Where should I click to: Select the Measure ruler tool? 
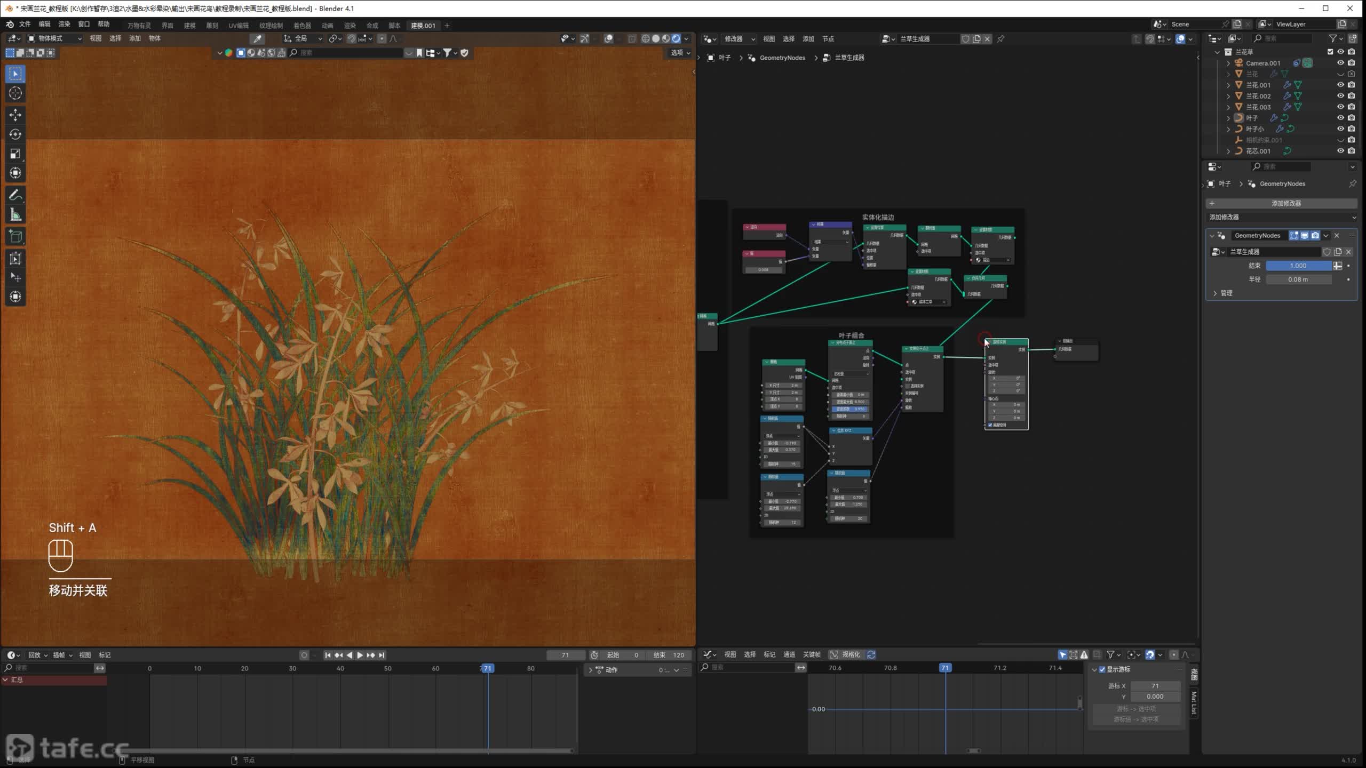tap(15, 215)
